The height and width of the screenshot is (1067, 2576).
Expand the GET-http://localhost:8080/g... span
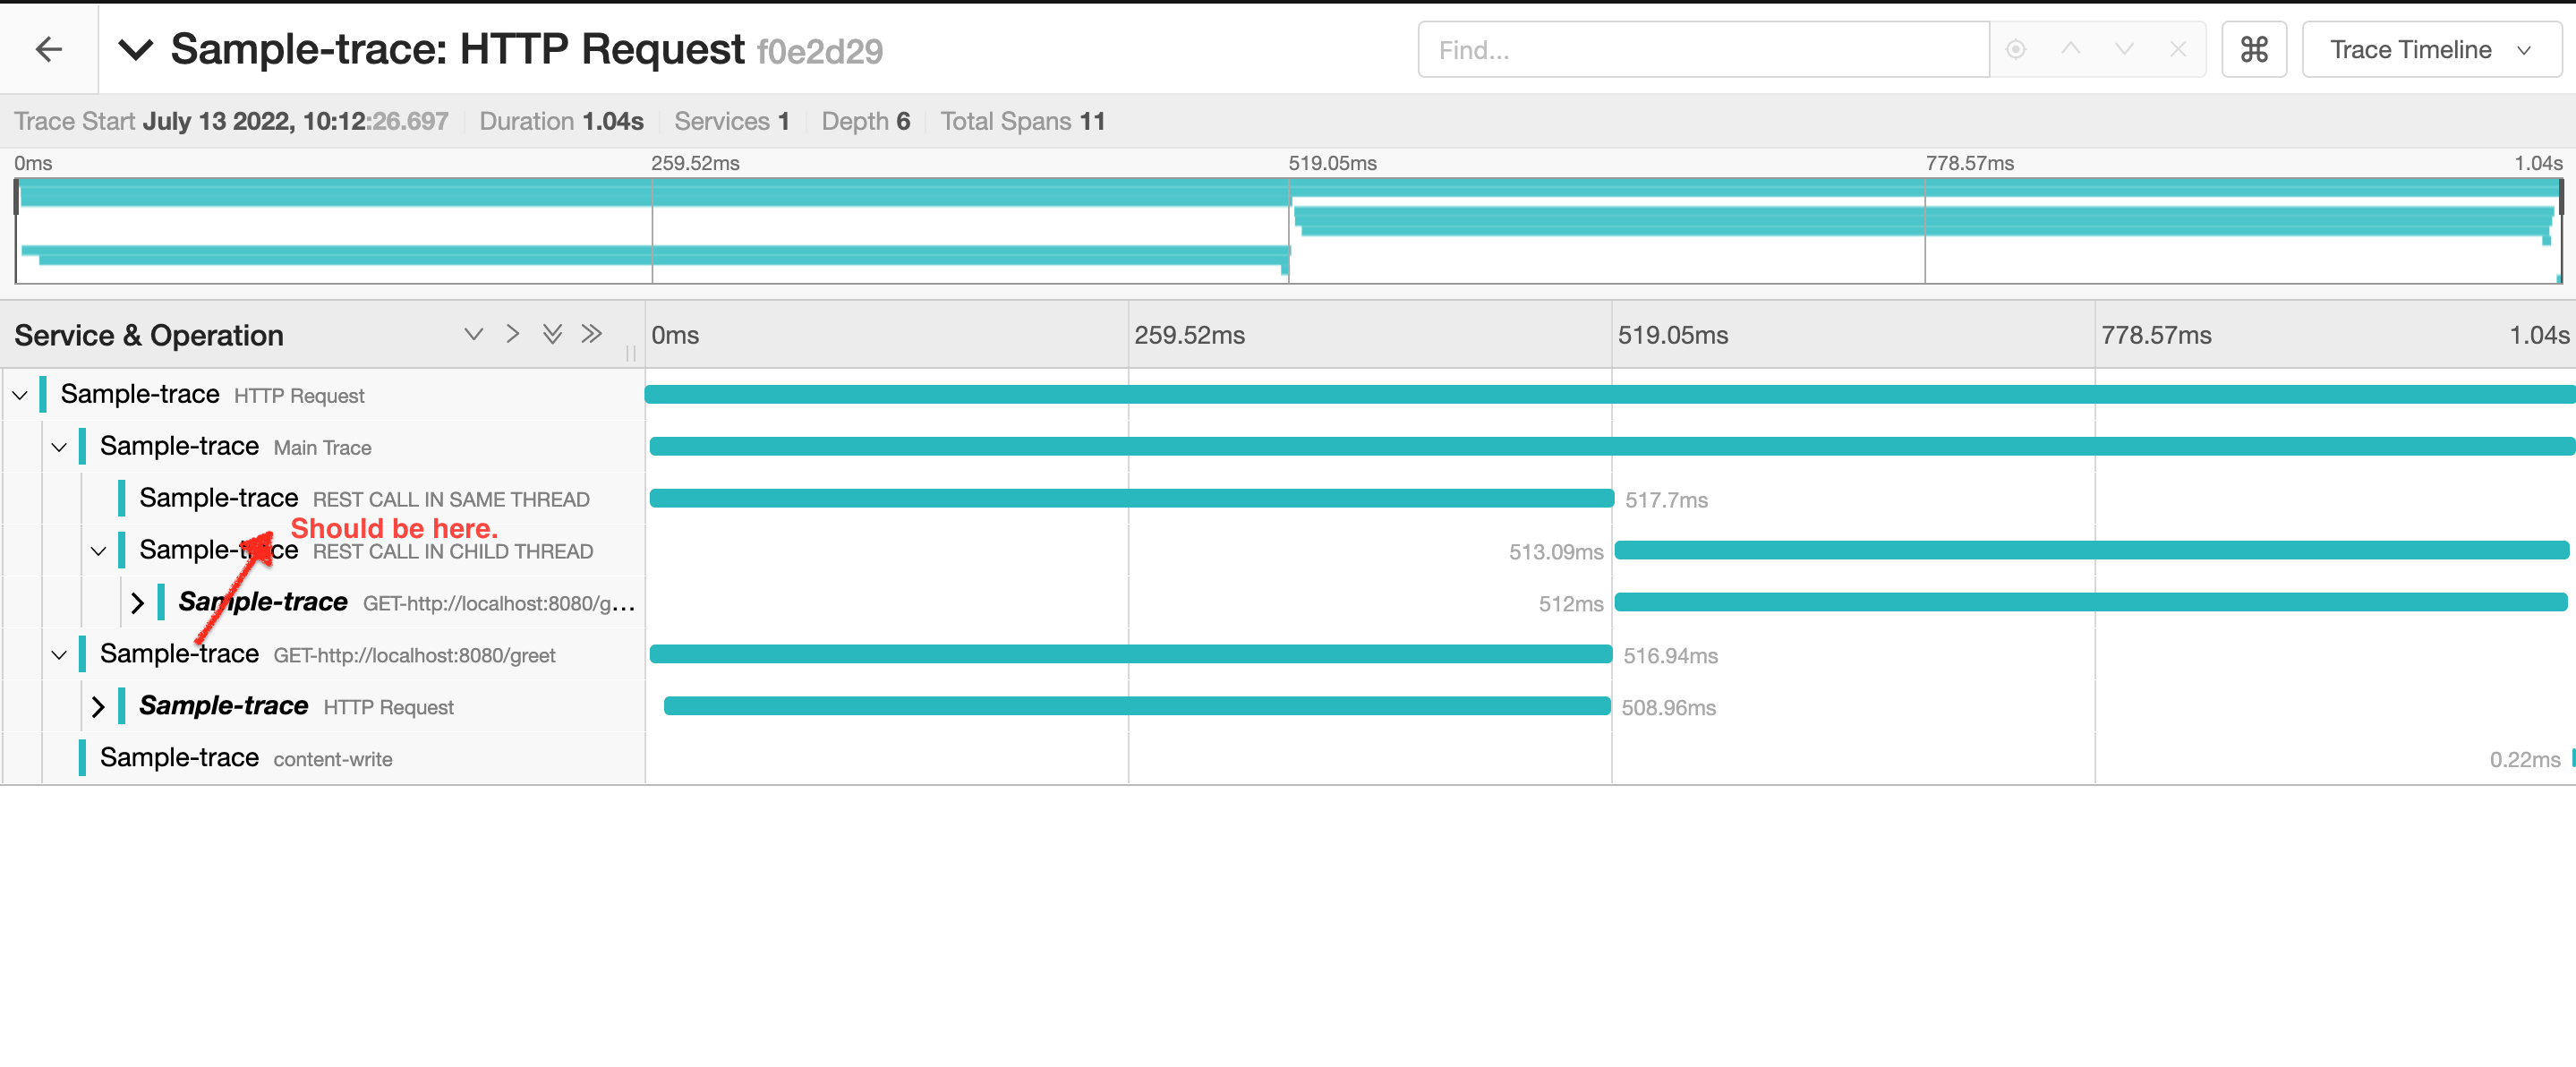click(138, 602)
